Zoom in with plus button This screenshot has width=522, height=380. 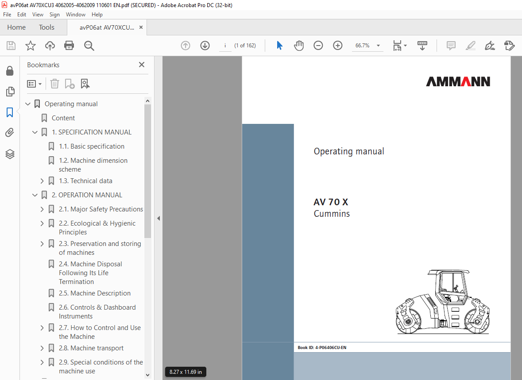pyautogui.click(x=337, y=46)
